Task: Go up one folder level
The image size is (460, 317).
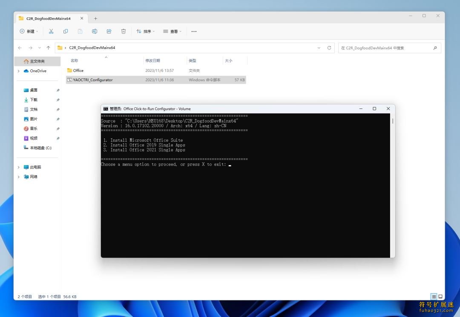Action: 48,48
